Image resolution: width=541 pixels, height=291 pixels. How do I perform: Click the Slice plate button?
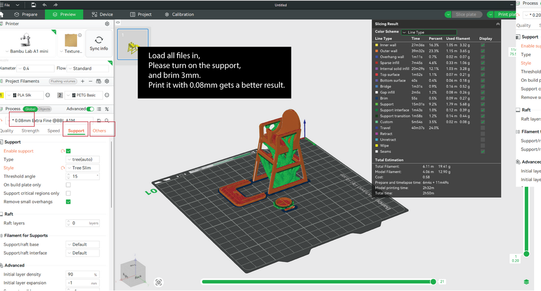[x=466, y=15]
